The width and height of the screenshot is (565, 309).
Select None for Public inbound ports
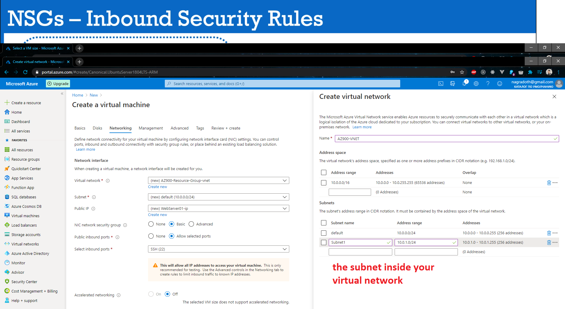pos(151,236)
